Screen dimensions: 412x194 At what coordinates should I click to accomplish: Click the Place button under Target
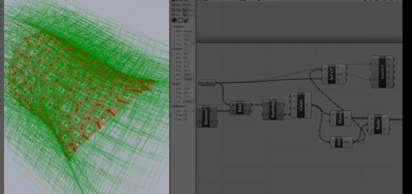point(189,101)
